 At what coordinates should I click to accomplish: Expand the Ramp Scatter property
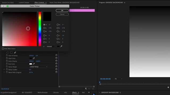(x=4, y=69)
